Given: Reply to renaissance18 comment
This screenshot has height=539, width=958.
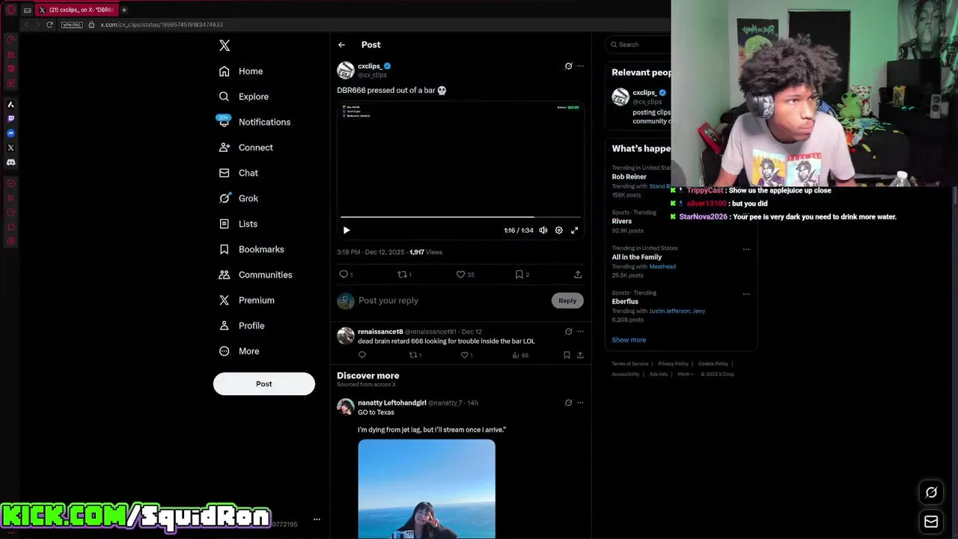Looking at the screenshot, I should point(362,355).
